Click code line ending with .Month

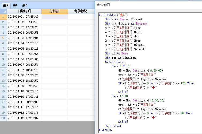pos(124,32)
